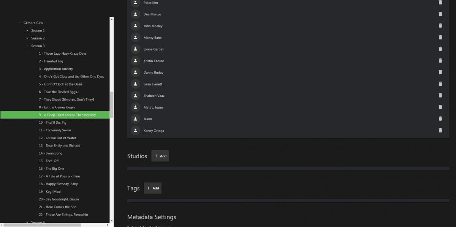Click trash icon for Danny Buday
This screenshot has width=456, height=227.
pos(440,72)
